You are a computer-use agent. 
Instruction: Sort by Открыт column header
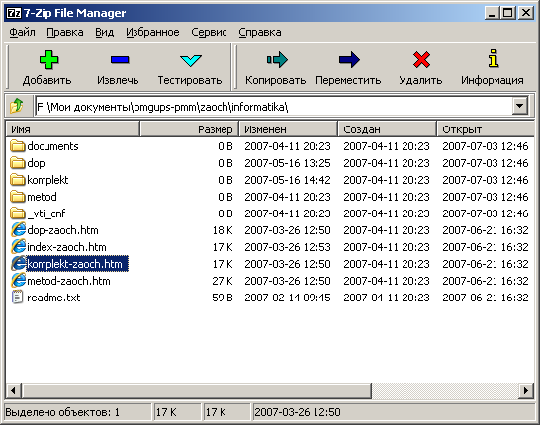486,129
